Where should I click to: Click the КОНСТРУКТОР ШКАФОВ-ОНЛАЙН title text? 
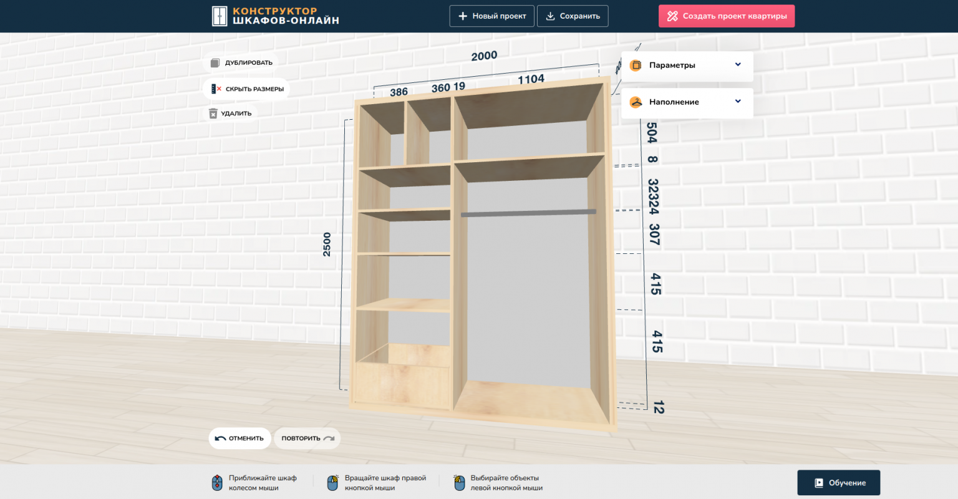(286, 16)
